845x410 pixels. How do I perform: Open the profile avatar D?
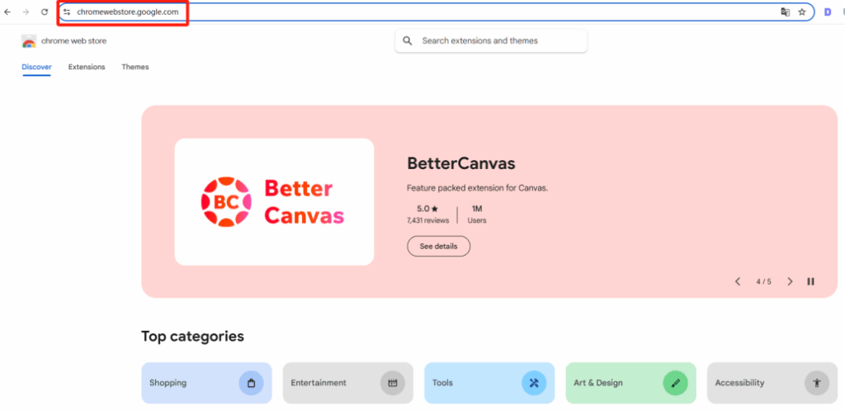(x=828, y=12)
